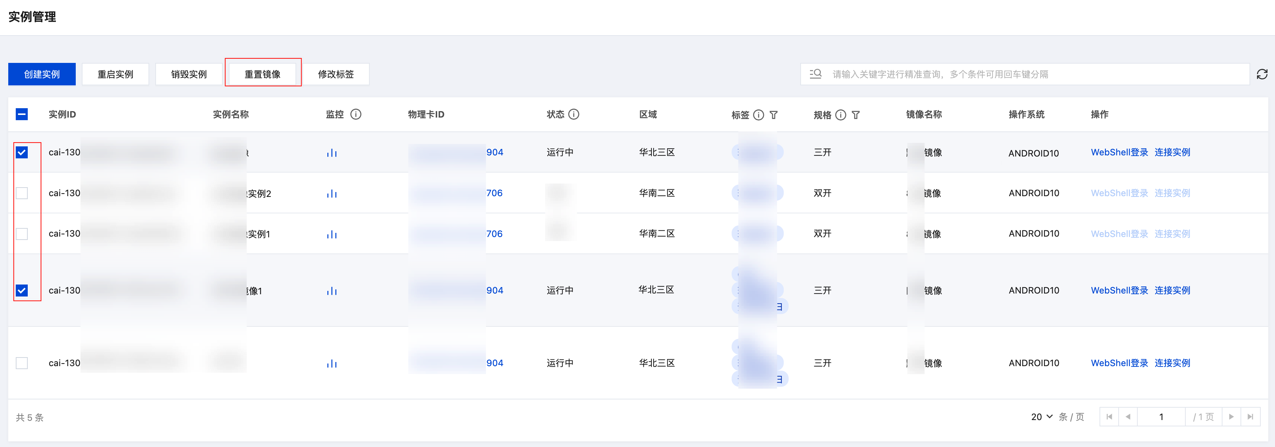
Task: Click the 重置镜像 button
Action: coord(262,74)
